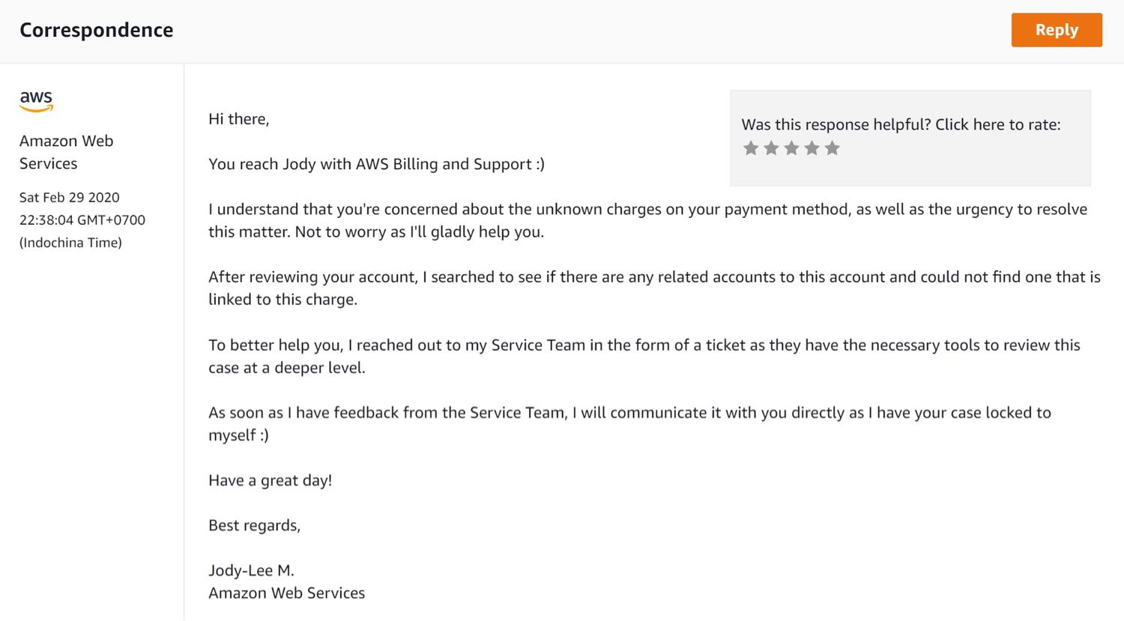
Task: Click the paragraph mentioning the Service Team ticket
Action: pyautogui.click(x=644, y=356)
